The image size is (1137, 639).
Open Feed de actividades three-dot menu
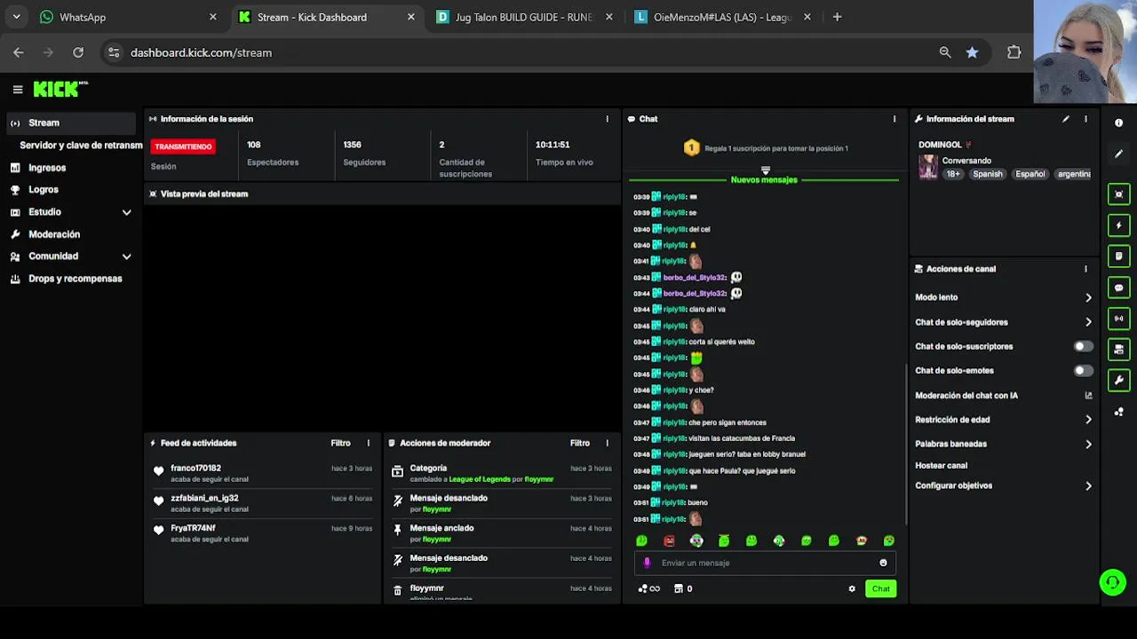pyautogui.click(x=369, y=443)
